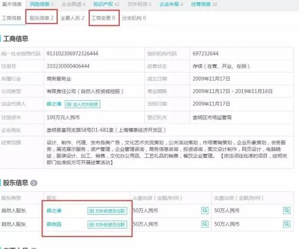Screen dimensions: 299x249
Task: Open shareholder 薛良园 profile link
Action: point(54,224)
